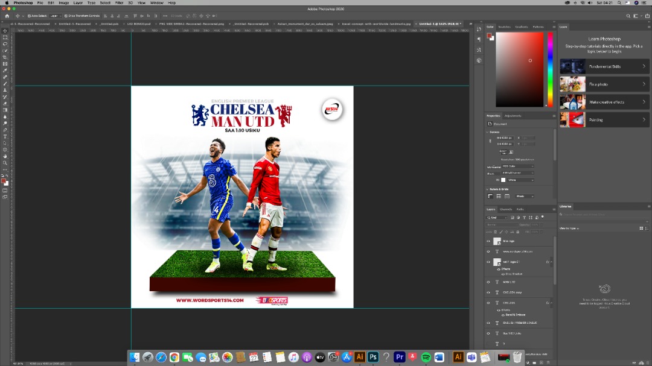Image resolution: width=652 pixels, height=366 pixels.
Task: Open the View by type dropdown in Libraries
Action: (x=569, y=229)
